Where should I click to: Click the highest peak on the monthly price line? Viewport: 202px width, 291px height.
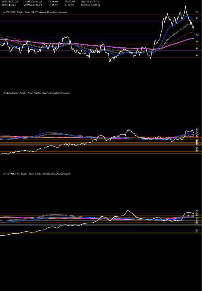[128, 211]
